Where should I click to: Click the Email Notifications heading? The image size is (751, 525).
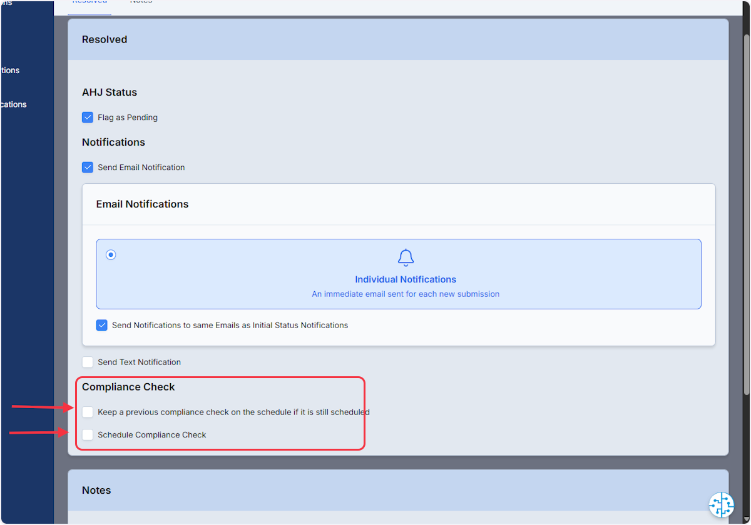[x=142, y=204]
